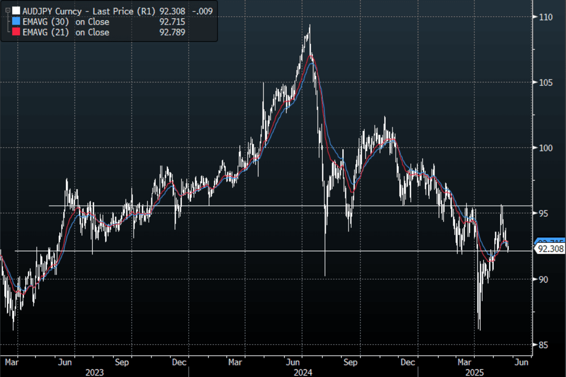This screenshot has height=377, width=566.
Task: Click the white AUDJPY series color swatch
Action: click(x=17, y=10)
